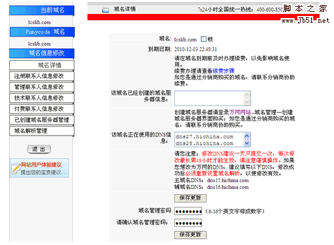334x245 pixels.
Task: Open 已创建域名服务器管理 menu item
Action: [42, 120]
